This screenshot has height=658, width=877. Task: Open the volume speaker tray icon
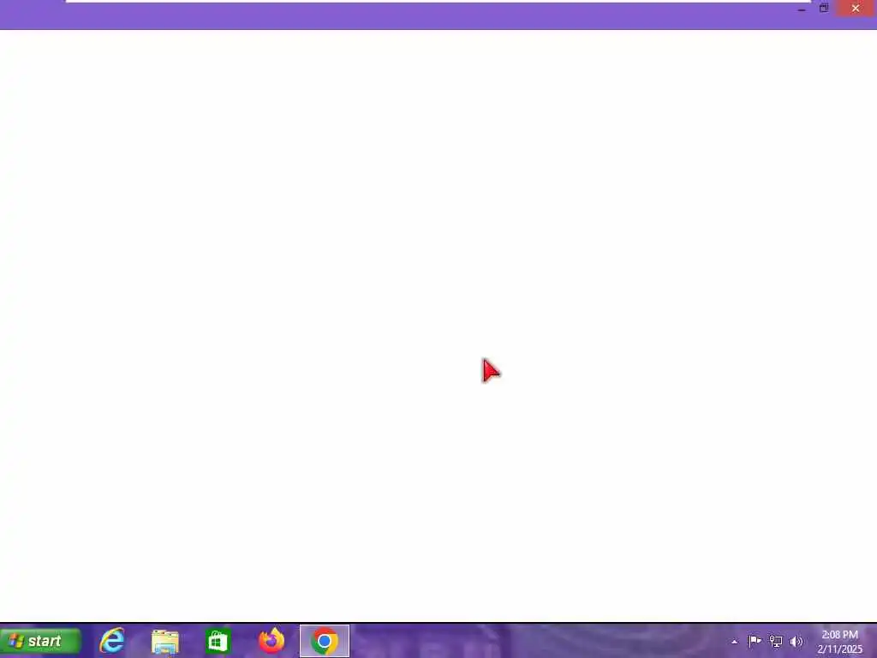[796, 641]
